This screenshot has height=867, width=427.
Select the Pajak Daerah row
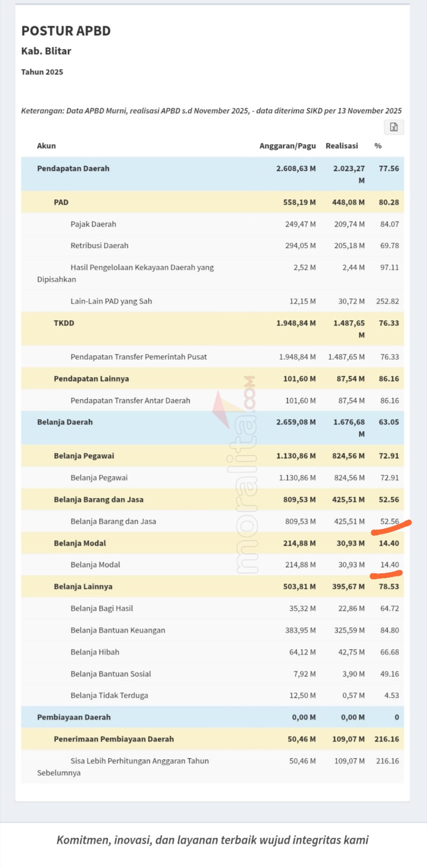pyautogui.click(x=94, y=224)
